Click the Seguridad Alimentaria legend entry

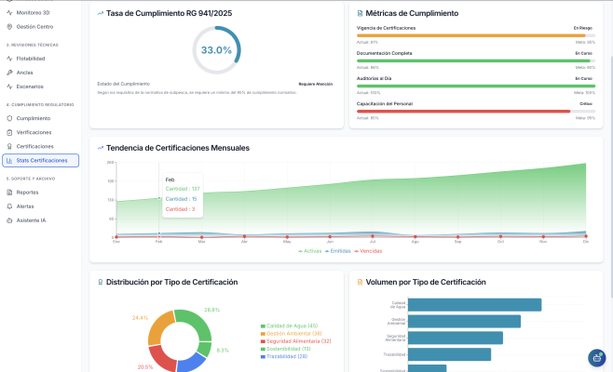[x=297, y=341]
